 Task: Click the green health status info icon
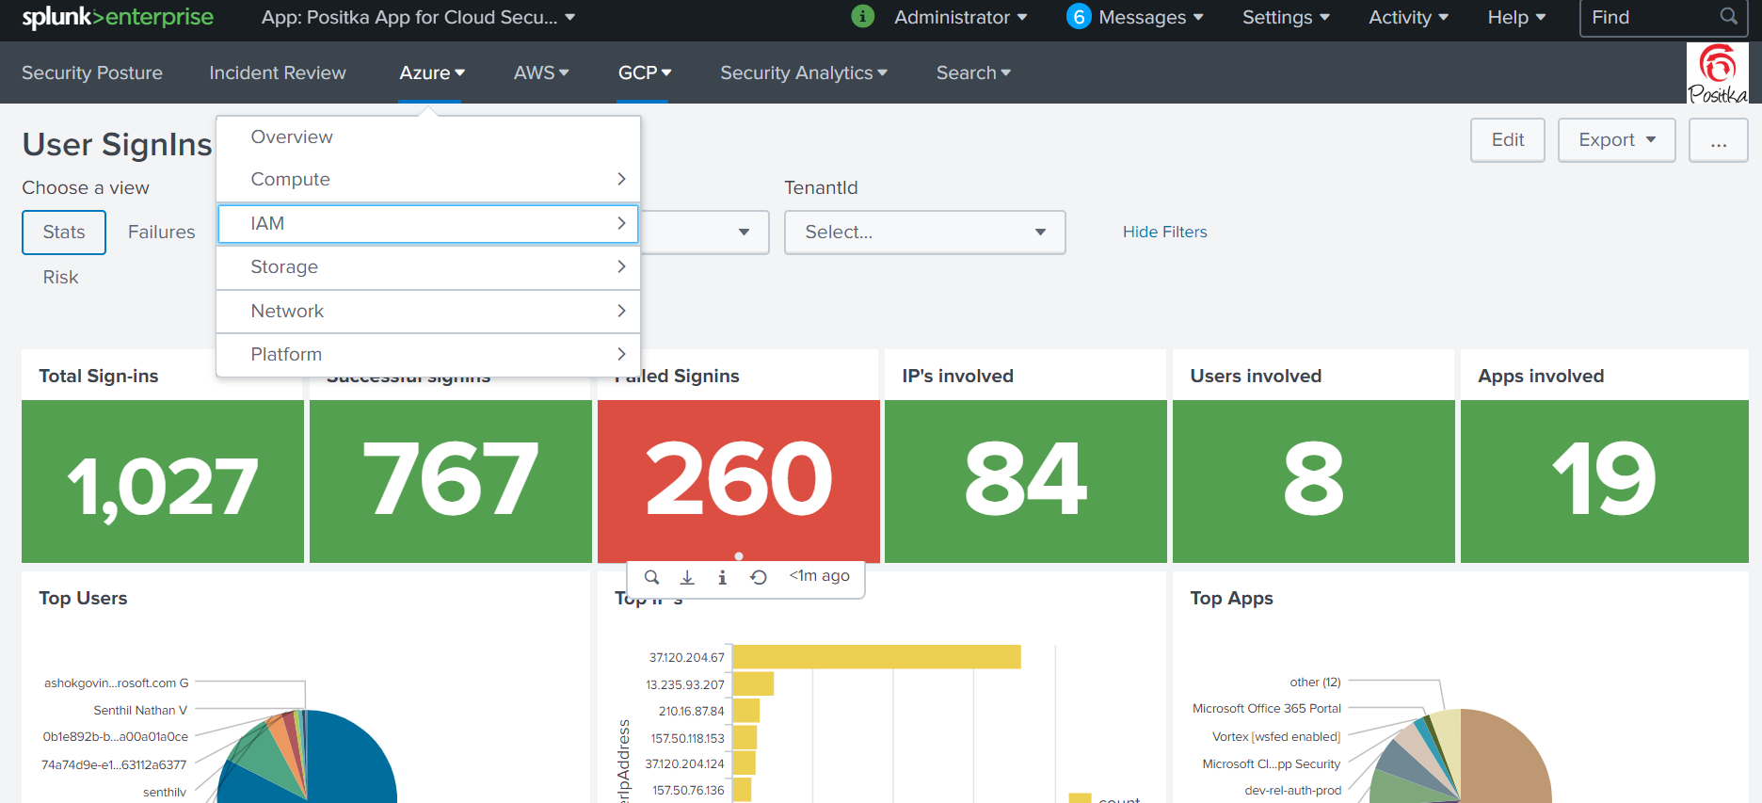coord(862,17)
